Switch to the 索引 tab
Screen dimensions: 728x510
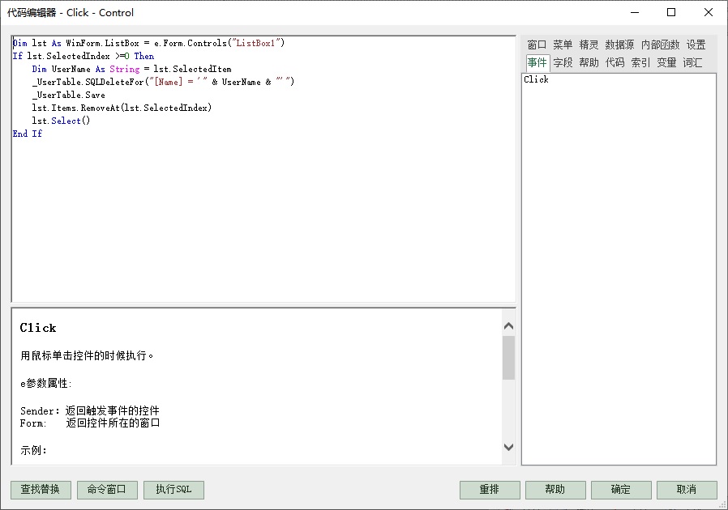point(640,62)
